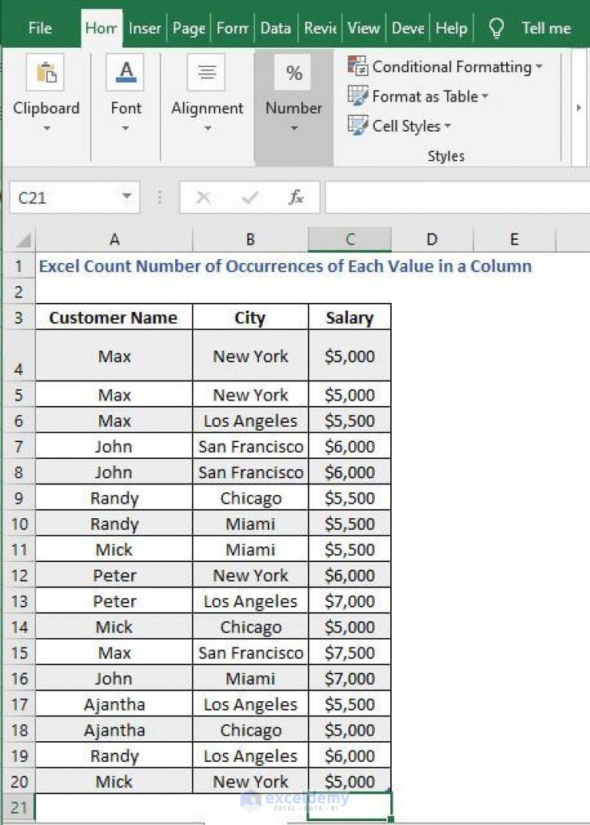Click the title cell in row 1
The image size is (590, 825).
point(285,266)
